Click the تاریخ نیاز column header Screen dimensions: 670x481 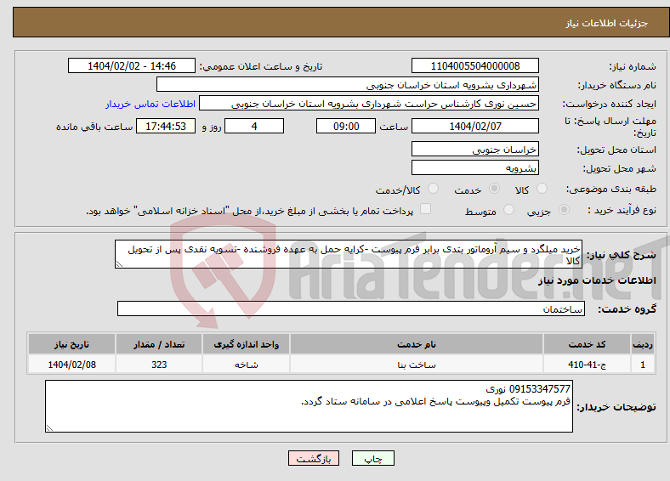point(71,344)
